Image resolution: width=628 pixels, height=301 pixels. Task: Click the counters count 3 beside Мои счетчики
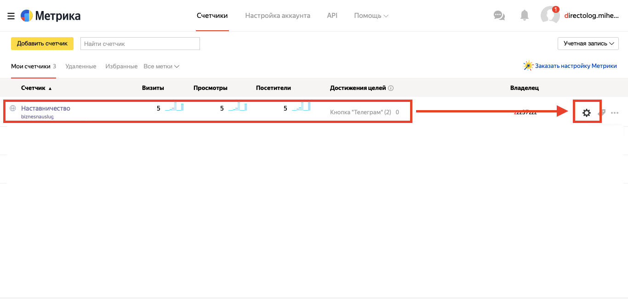(x=54, y=66)
